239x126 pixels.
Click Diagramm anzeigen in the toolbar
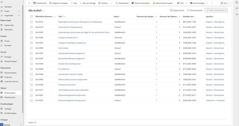58,3
